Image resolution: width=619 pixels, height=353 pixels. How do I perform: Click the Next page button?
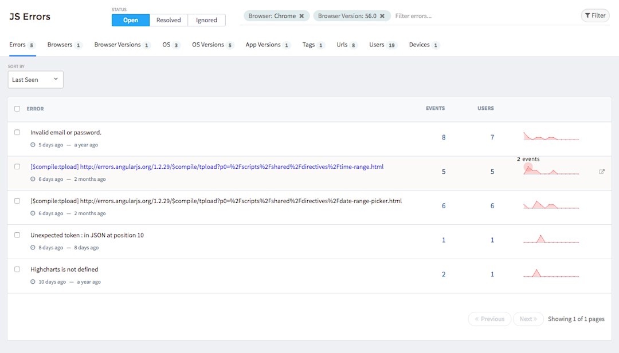(528, 319)
